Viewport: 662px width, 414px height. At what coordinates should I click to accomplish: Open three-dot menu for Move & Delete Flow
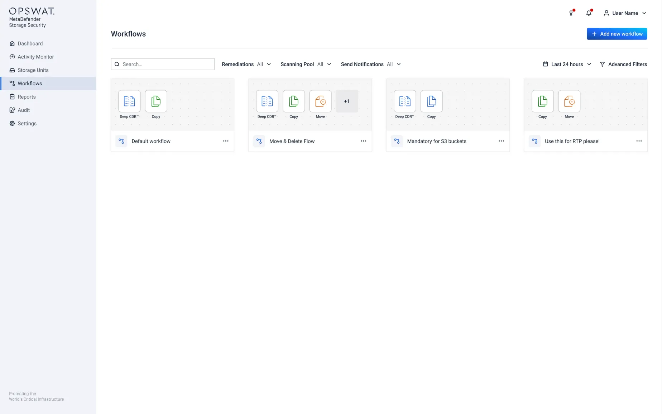click(x=363, y=141)
